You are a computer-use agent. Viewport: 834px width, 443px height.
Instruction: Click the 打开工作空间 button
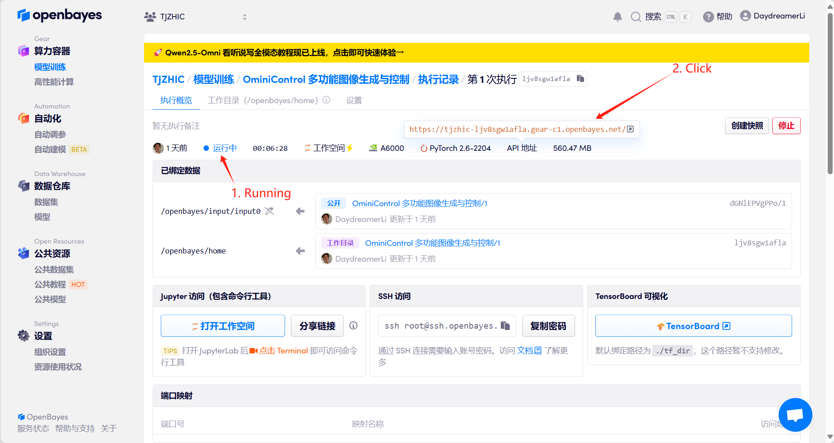[223, 326]
